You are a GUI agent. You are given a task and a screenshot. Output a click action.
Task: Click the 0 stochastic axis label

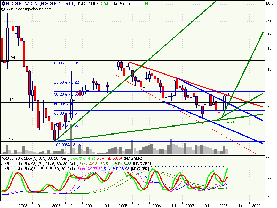click(268, 195)
